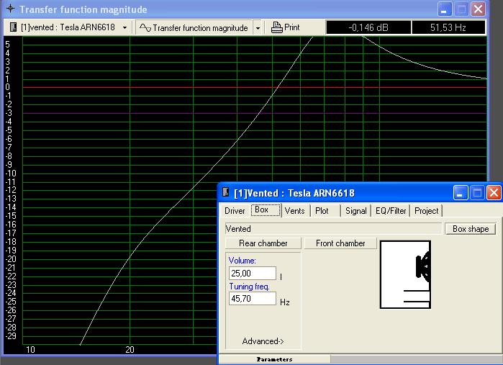The height and width of the screenshot is (365, 503).
Task: Click the Parameters status bar label
Action: [274, 359]
